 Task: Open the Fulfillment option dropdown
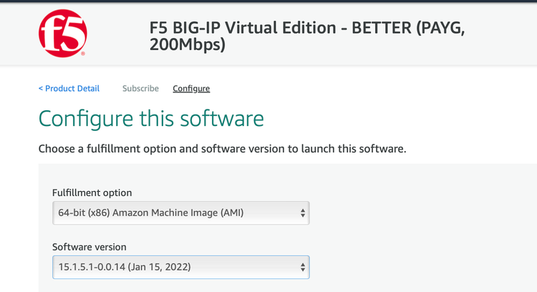180,213
